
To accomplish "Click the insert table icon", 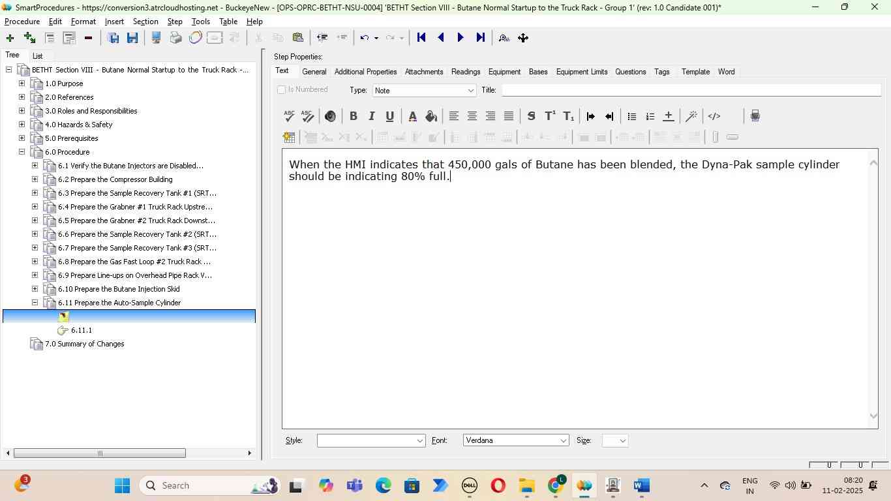I will [289, 137].
